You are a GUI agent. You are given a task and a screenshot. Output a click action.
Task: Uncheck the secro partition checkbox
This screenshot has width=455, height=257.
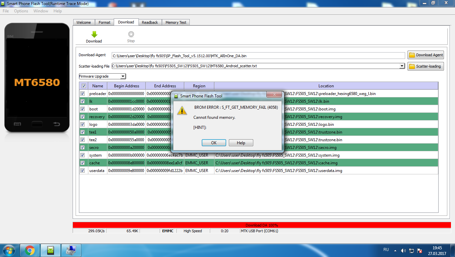pos(83,147)
